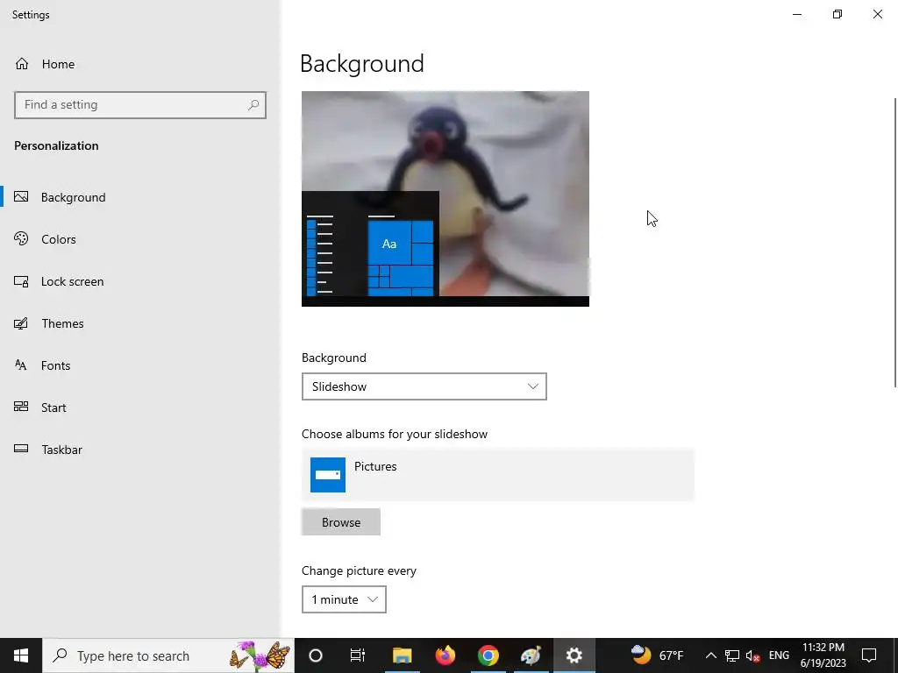Open the Background type Slideshow dropdown
The width and height of the screenshot is (898, 673).
coord(424,386)
